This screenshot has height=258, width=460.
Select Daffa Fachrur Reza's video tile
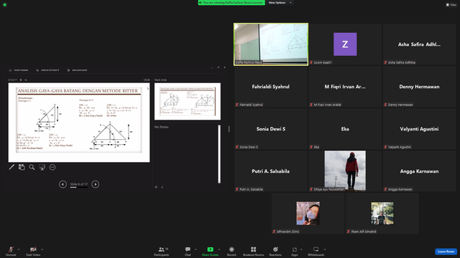271,44
